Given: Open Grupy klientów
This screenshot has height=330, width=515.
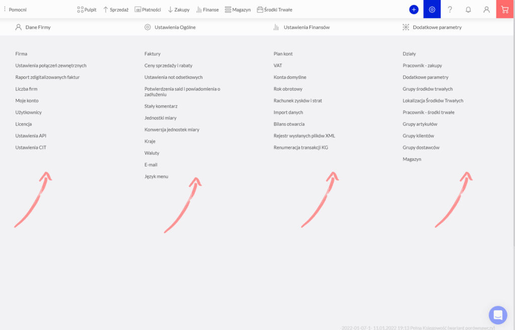Looking at the screenshot, I should click(418, 136).
